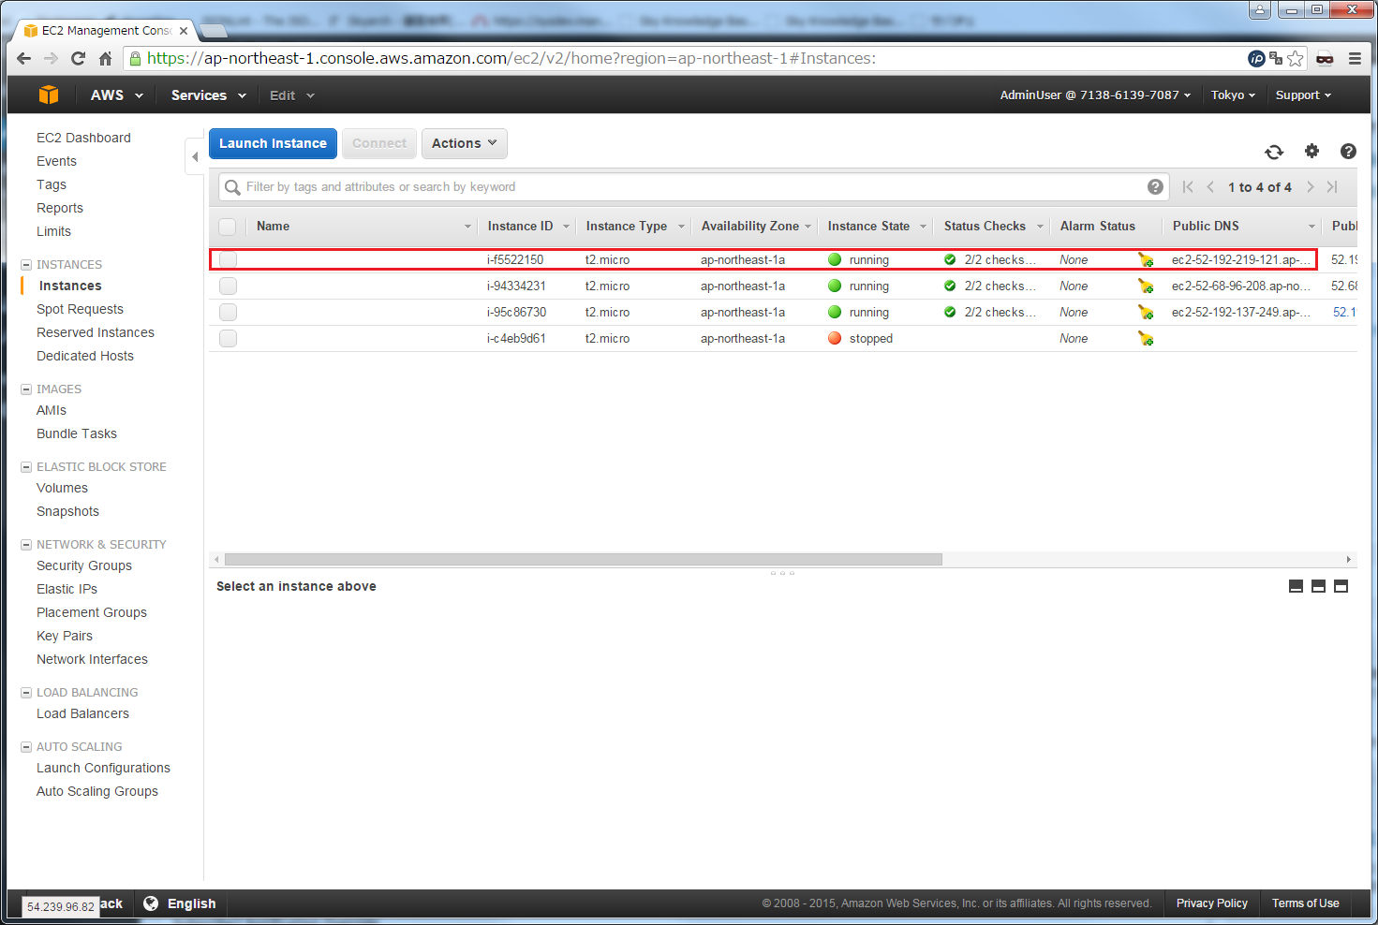Open the Tokyo region dropdown
This screenshot has height=925, width=1378.
point(1233,95)
